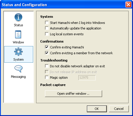Discard changes with the Cancel button

[x=119, y=109]
